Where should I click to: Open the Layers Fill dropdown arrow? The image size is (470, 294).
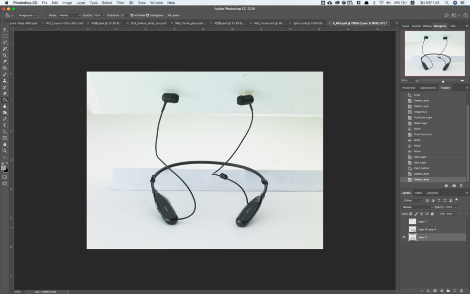pos(455,214)
